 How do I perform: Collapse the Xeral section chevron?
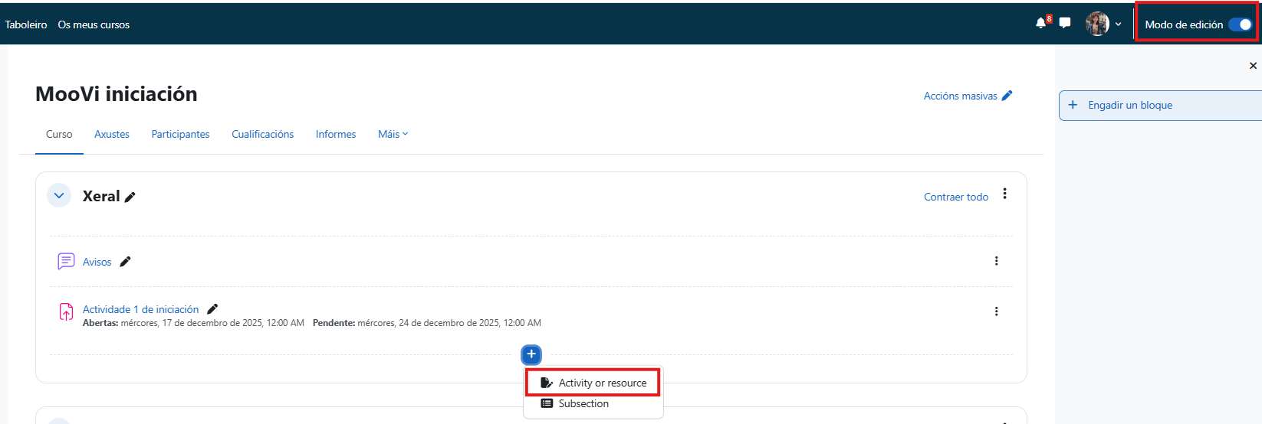(x=59, y=196)
